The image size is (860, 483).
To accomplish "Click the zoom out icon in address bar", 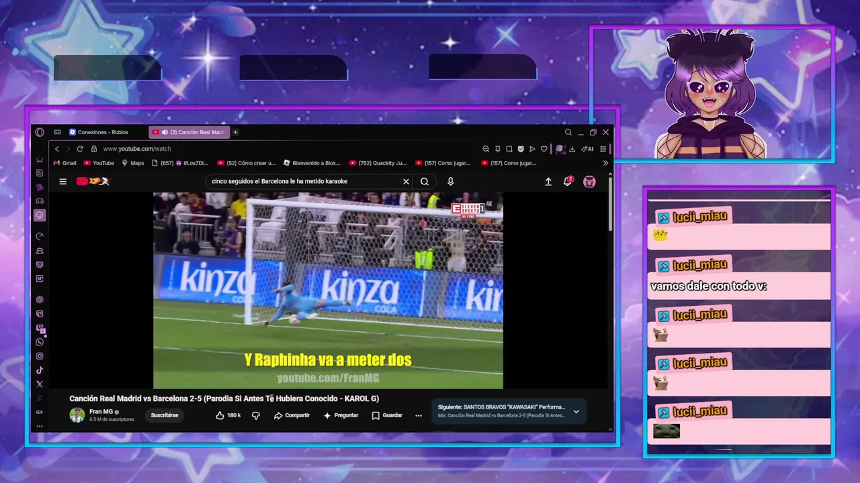I will [x=486, y=149].
